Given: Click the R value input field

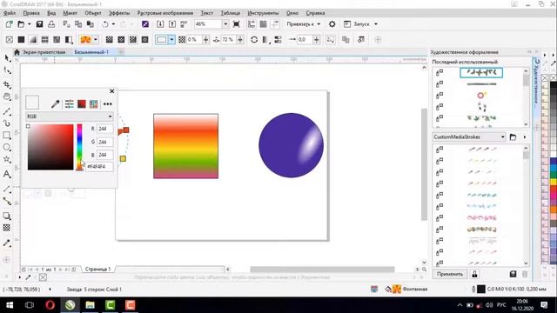Looking at the screenshot, I should pos(104,129).
